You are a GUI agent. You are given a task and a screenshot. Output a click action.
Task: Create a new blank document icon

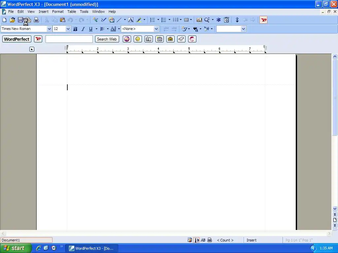point(4,20)
